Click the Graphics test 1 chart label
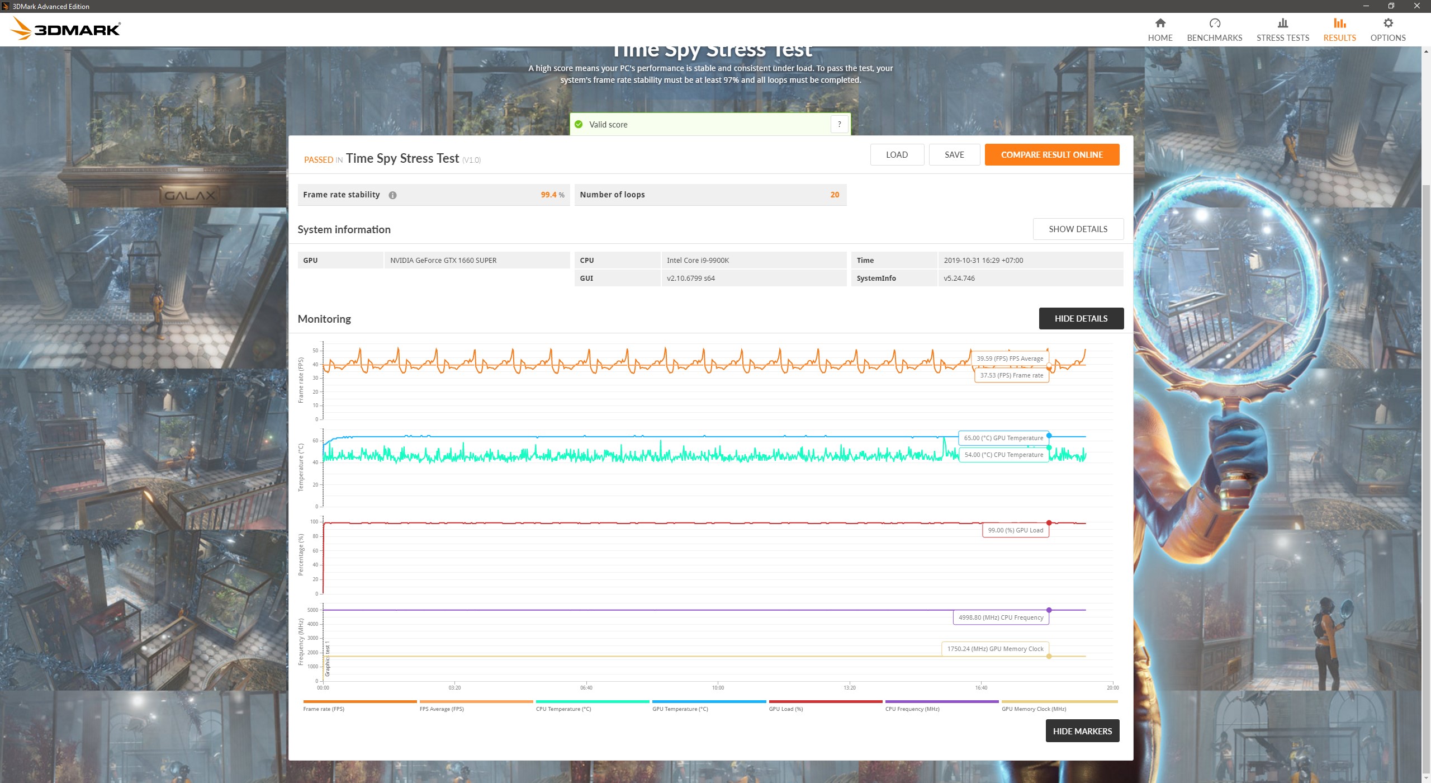The width and height of the screenshot is (1431, 783). point(328,659)
